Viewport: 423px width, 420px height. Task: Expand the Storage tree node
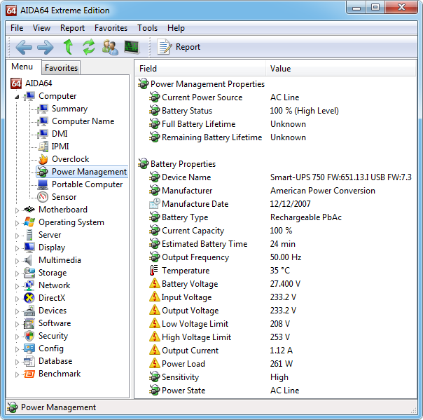pyautogui.click(x=17, y=273)
